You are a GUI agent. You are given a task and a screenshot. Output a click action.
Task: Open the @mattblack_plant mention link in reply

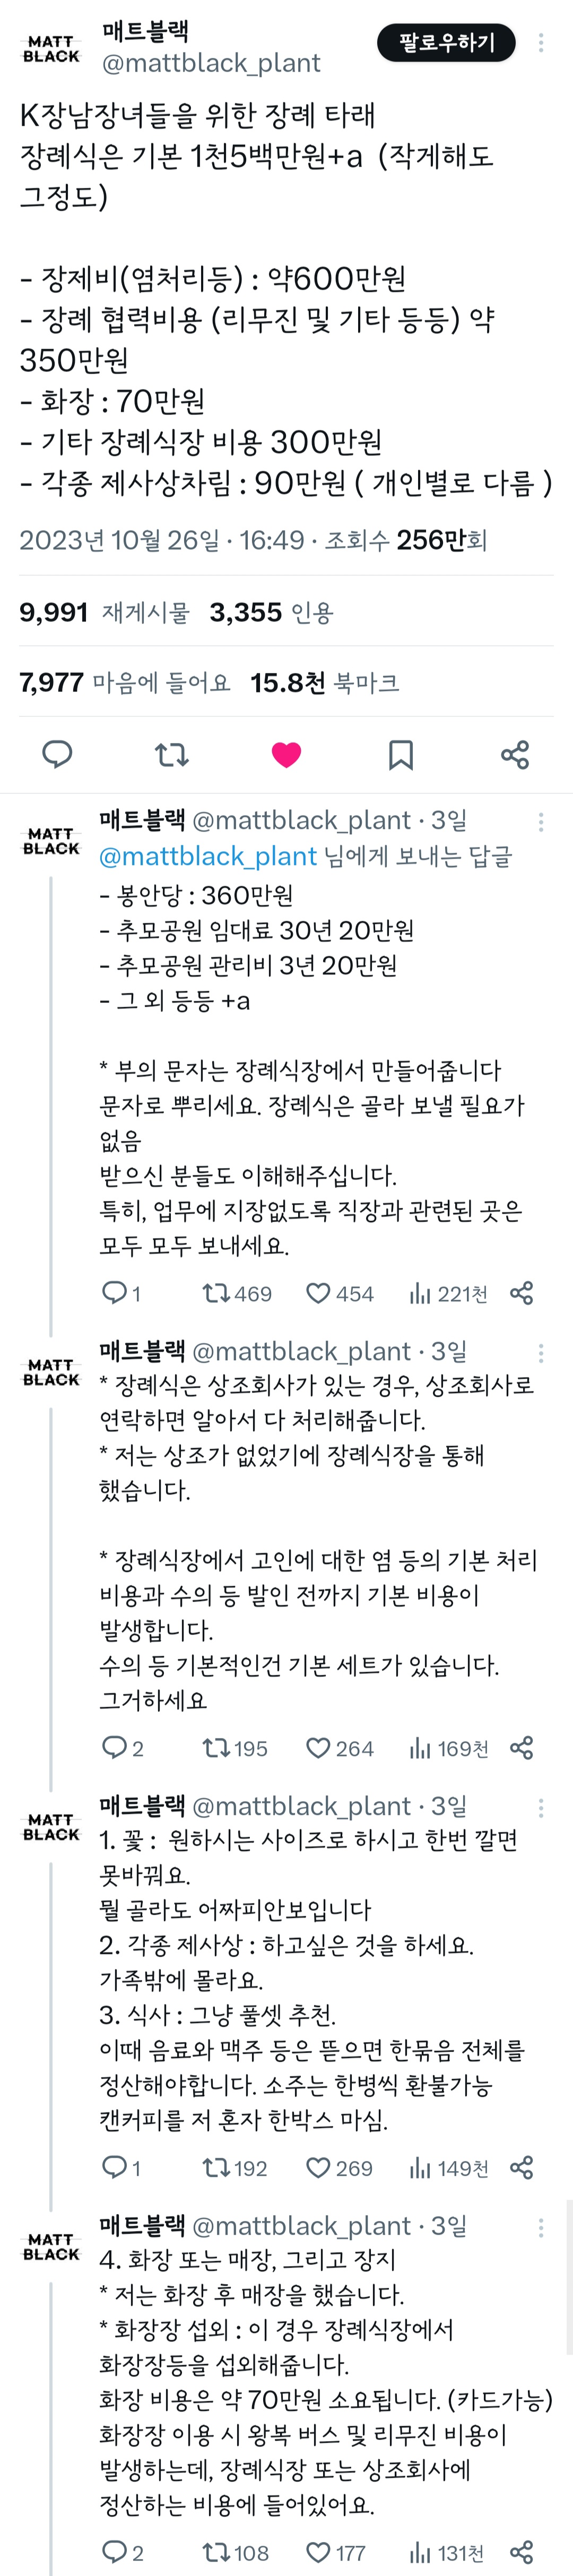(x=208, y=856)
